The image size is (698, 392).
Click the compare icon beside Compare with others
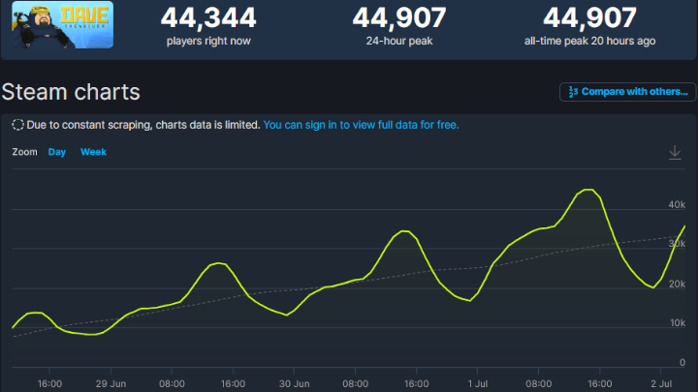coord(573,92)
